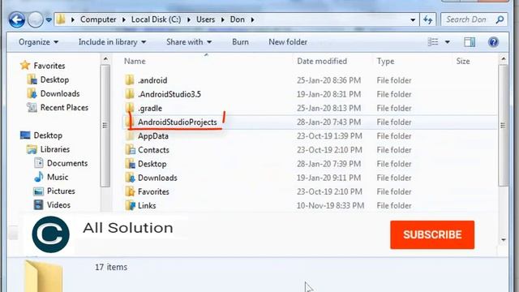Click the Pictures icon in Libraries
The image size is (519, 292).
click(x=38, y=191)
